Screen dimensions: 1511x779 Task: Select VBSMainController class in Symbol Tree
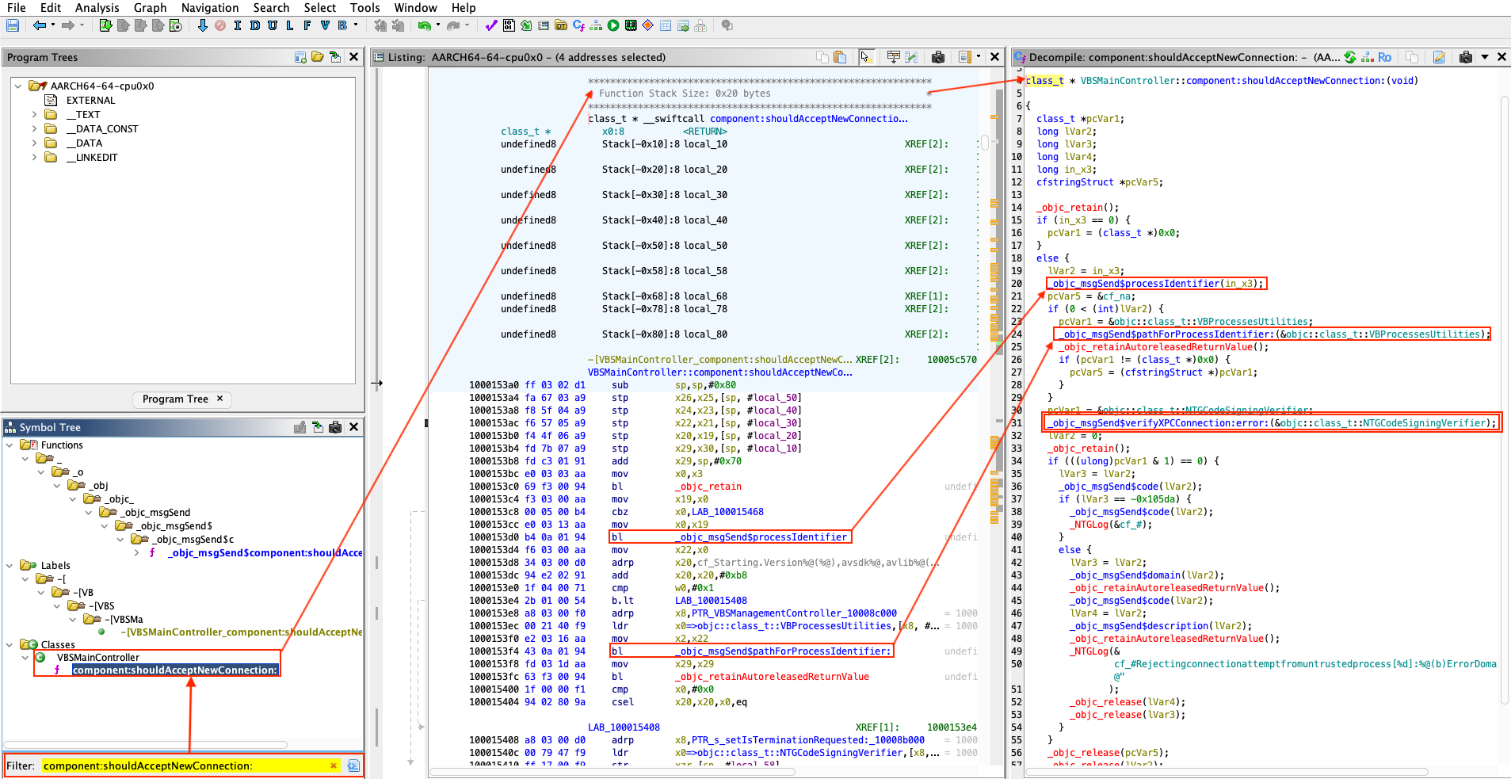[x=97, y=658]
